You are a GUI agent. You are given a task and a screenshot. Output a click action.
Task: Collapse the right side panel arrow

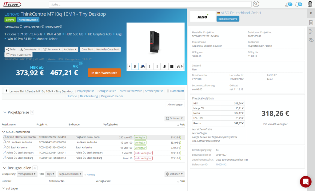[x=311, y=13]
